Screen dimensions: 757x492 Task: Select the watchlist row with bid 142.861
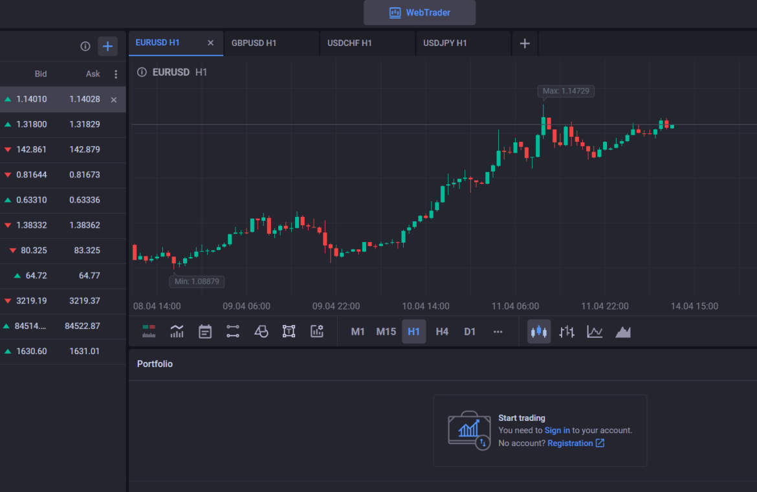click(63, 150)
